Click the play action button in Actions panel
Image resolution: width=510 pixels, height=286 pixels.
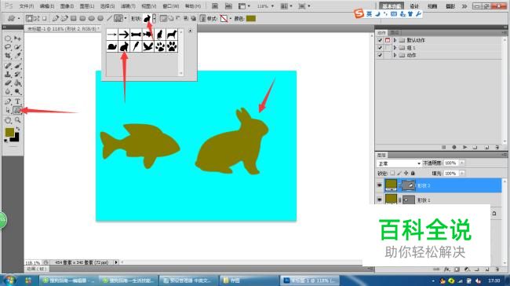click(x=464, y=147)
